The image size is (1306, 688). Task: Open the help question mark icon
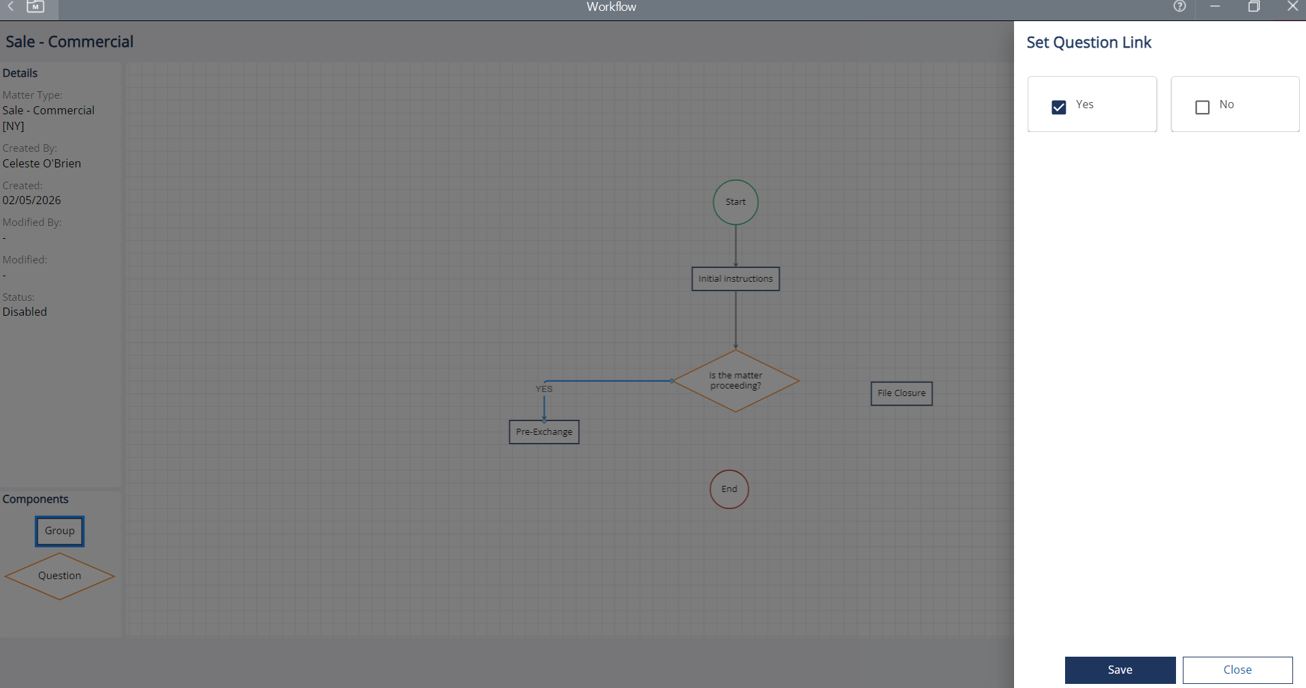pos(1179,7)
